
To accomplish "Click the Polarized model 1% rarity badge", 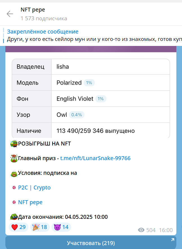I will click(x=89, y=83).
